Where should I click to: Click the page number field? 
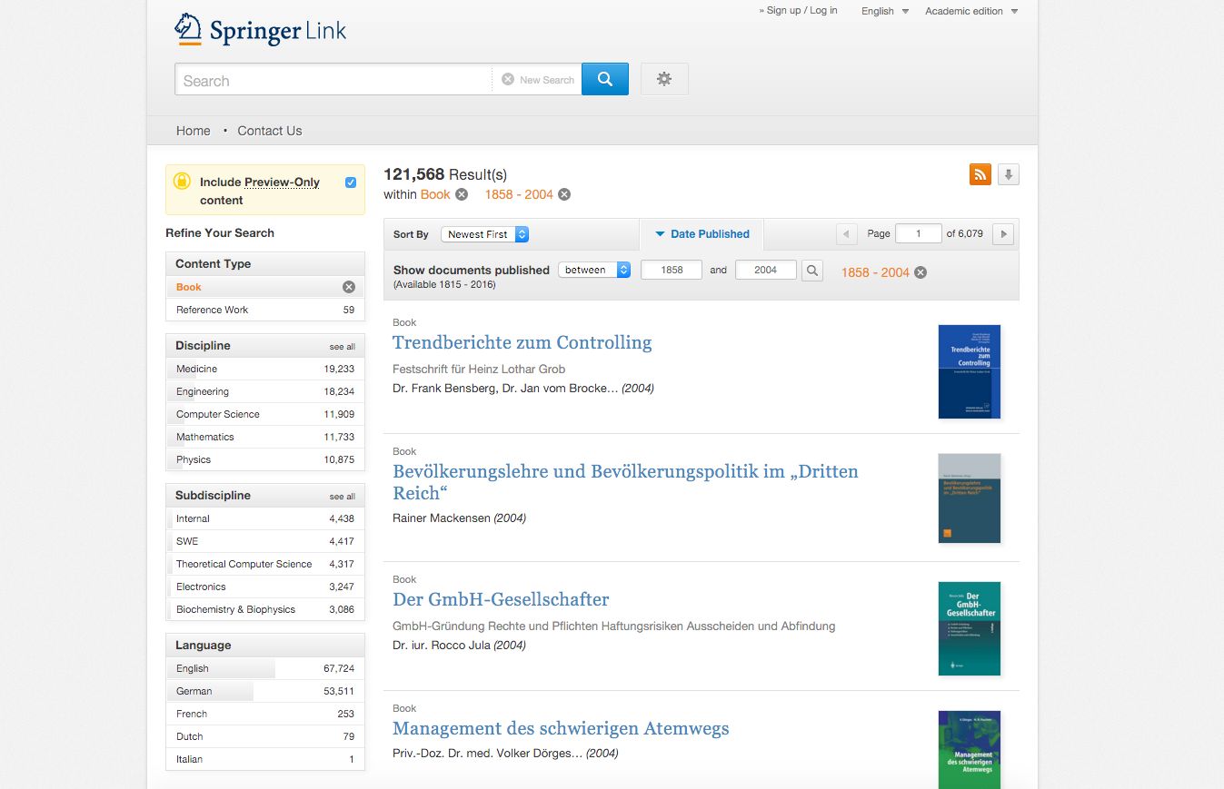pos(918,233)
